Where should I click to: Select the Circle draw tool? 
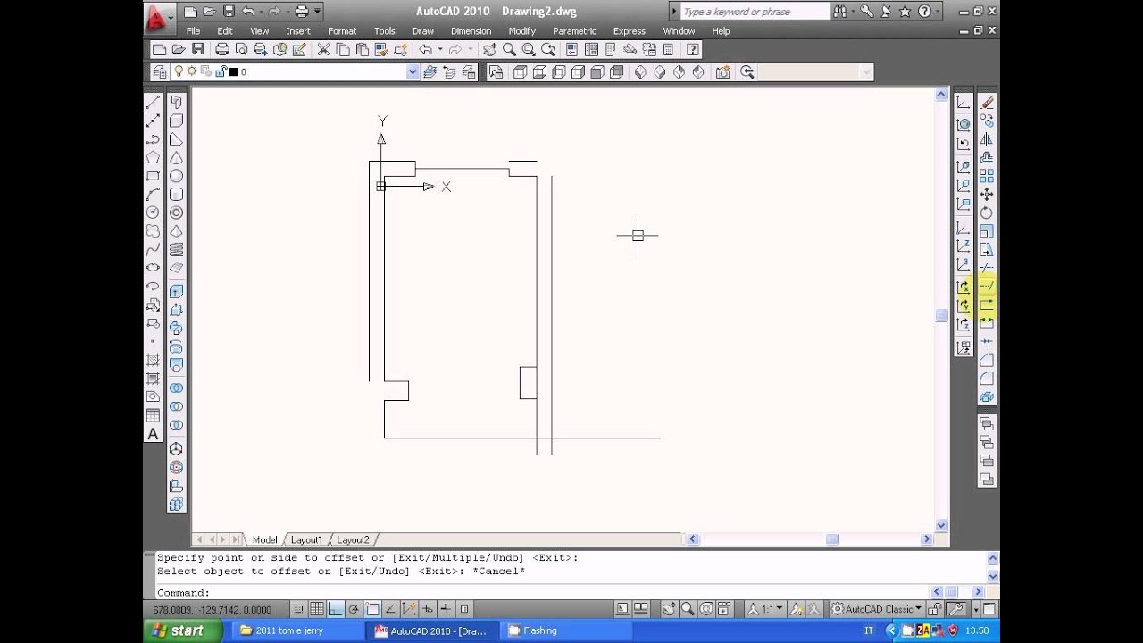pos(153,213)
